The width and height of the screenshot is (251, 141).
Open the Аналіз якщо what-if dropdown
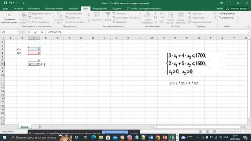(170, 18)
